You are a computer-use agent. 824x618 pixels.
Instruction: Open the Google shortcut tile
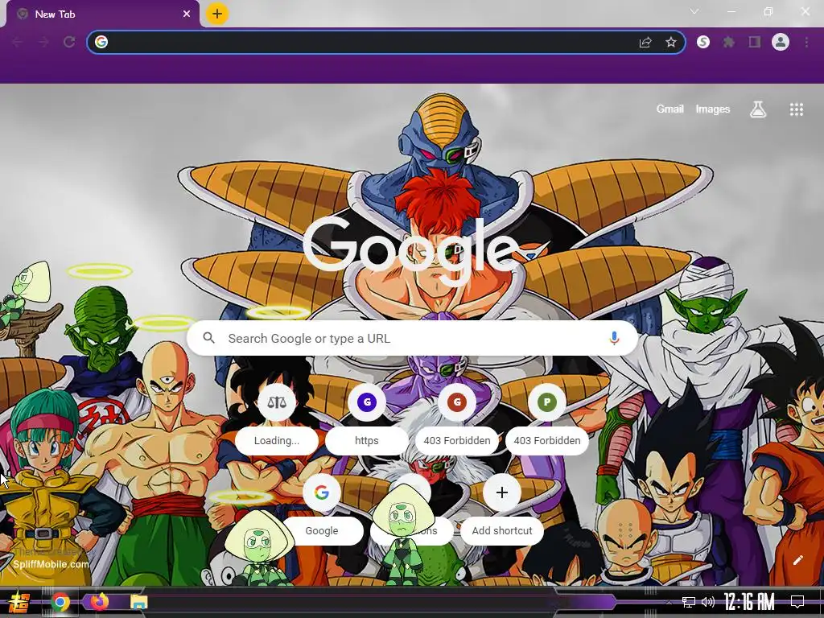coord(322,509)
